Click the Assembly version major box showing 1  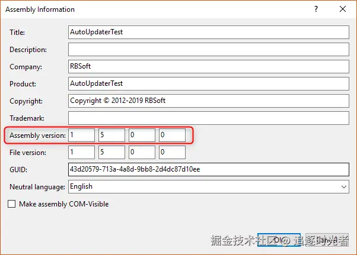click(x=81, y=135)
